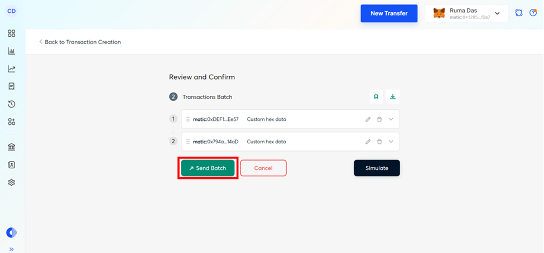
Task: Start a New Transfer
Action: (389, 13)
